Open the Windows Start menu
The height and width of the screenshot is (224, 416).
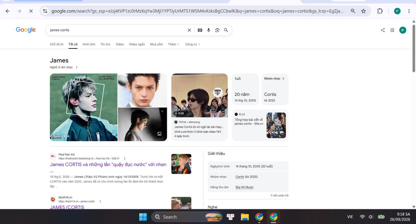[x=143, y=217]
